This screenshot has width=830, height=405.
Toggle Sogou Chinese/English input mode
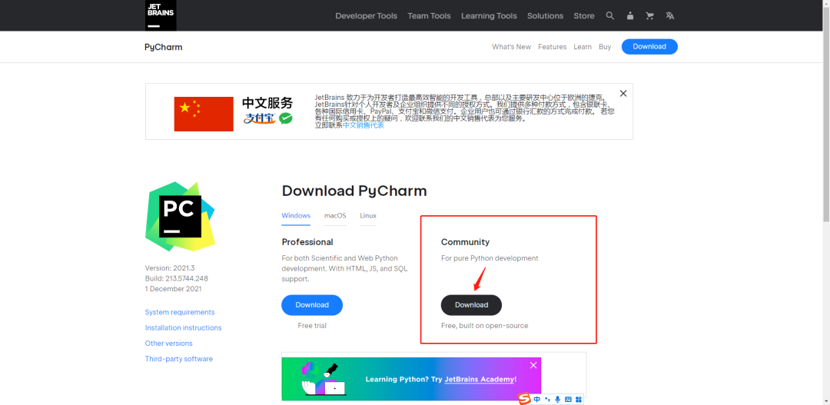536,399
